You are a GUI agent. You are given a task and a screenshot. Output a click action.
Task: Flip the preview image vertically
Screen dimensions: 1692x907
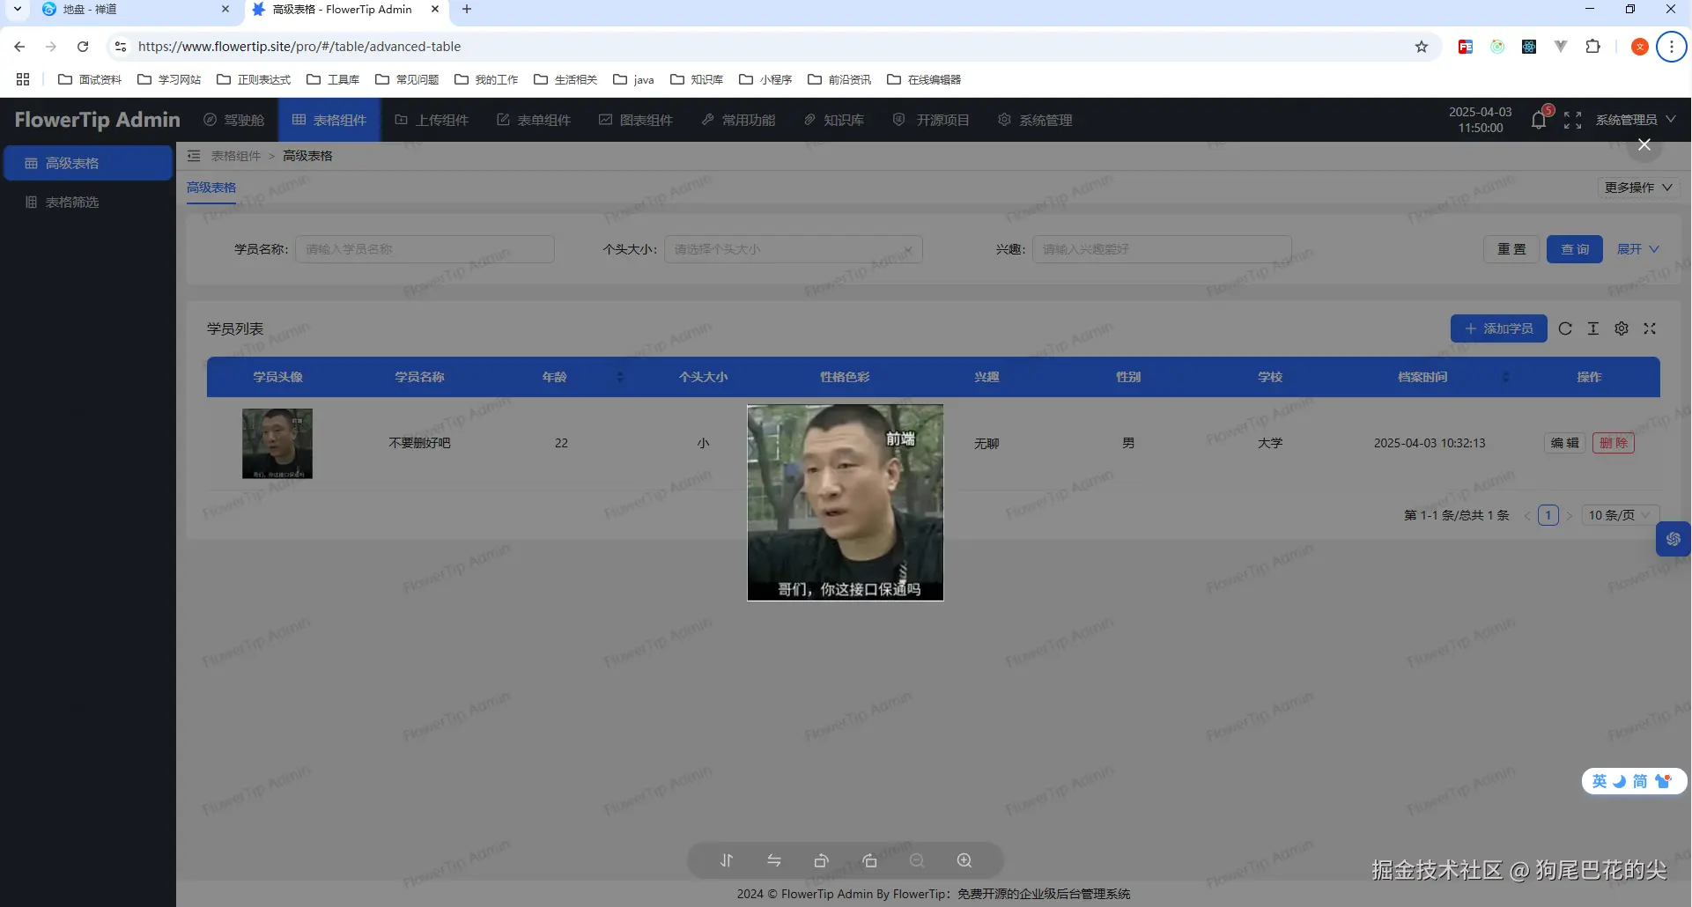pyautogui.click(x=727, y=860)
